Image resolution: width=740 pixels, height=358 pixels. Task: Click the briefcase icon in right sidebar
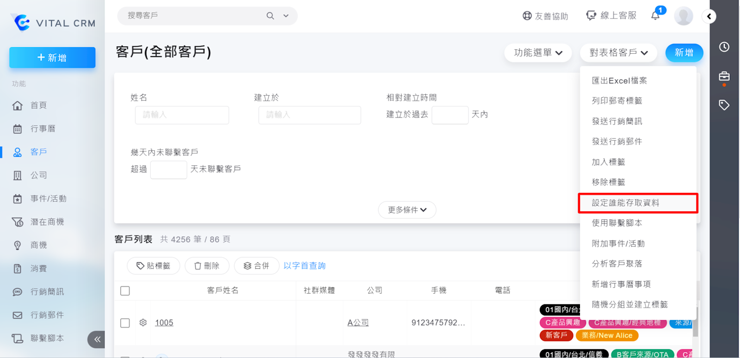tap(724, 76)
